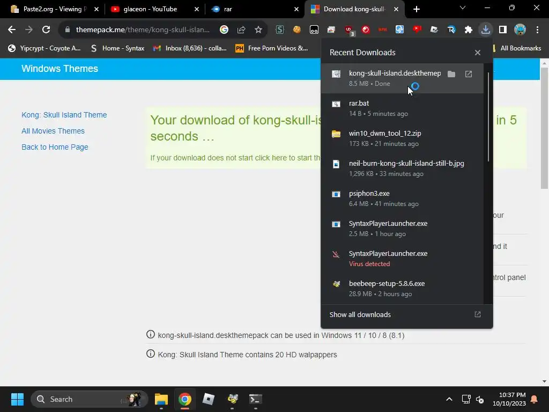Open the Chrome profile avatar
The width and height of the screenshot is (549, 412).
520,30
